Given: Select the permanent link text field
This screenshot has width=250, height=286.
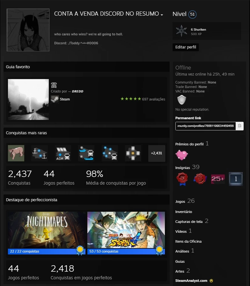Looking at the screenshot, I should tap(205, 126).
